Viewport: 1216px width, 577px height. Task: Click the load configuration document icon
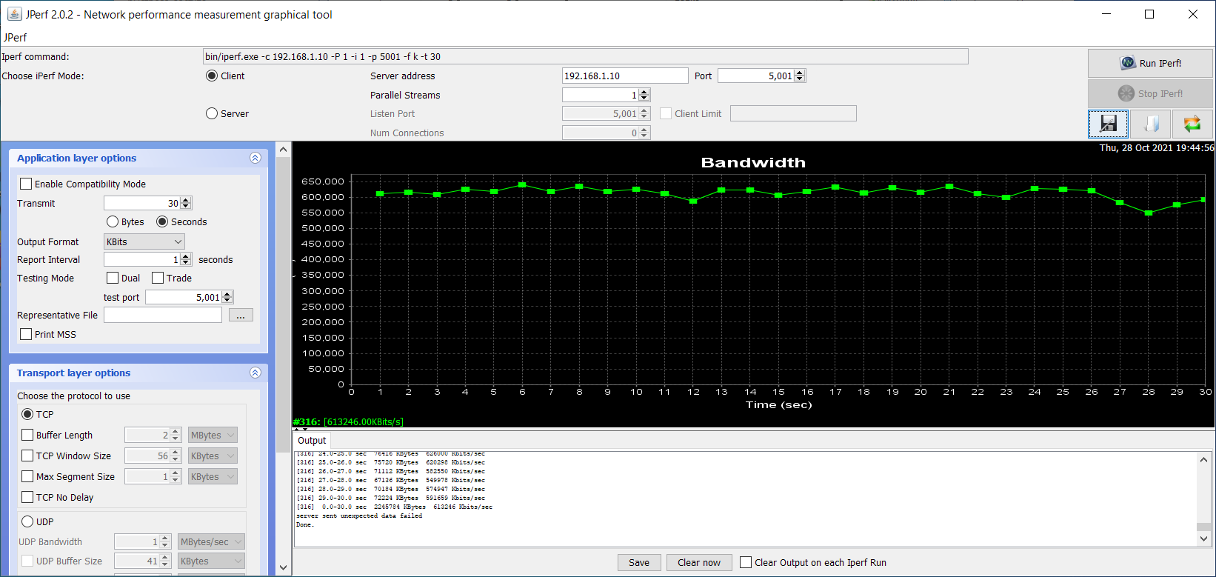[1151, 124]
